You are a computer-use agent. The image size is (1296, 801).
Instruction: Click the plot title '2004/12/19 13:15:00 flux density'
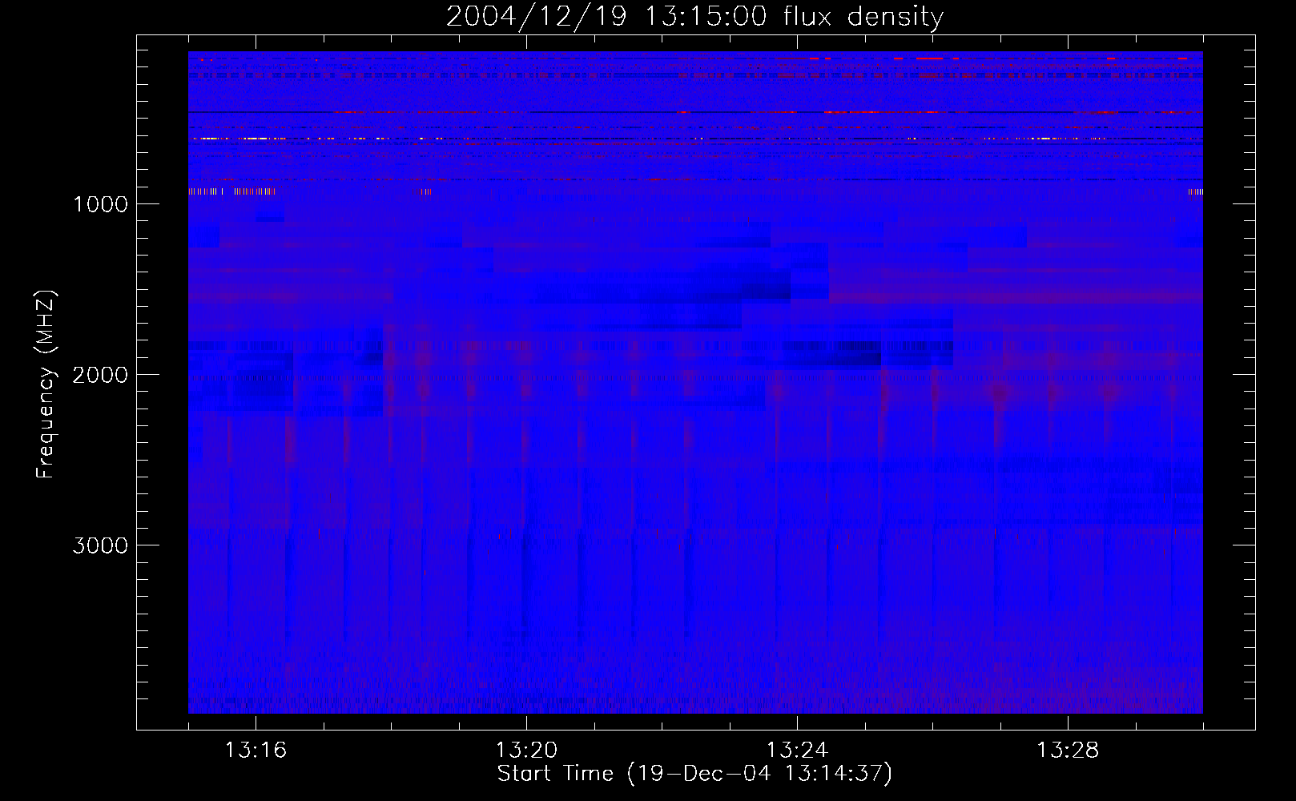point(694,16)
